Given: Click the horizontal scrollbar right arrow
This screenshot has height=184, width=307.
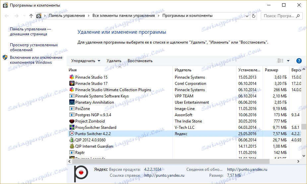Looking at the screenshot, I should [x=298, y=161].
